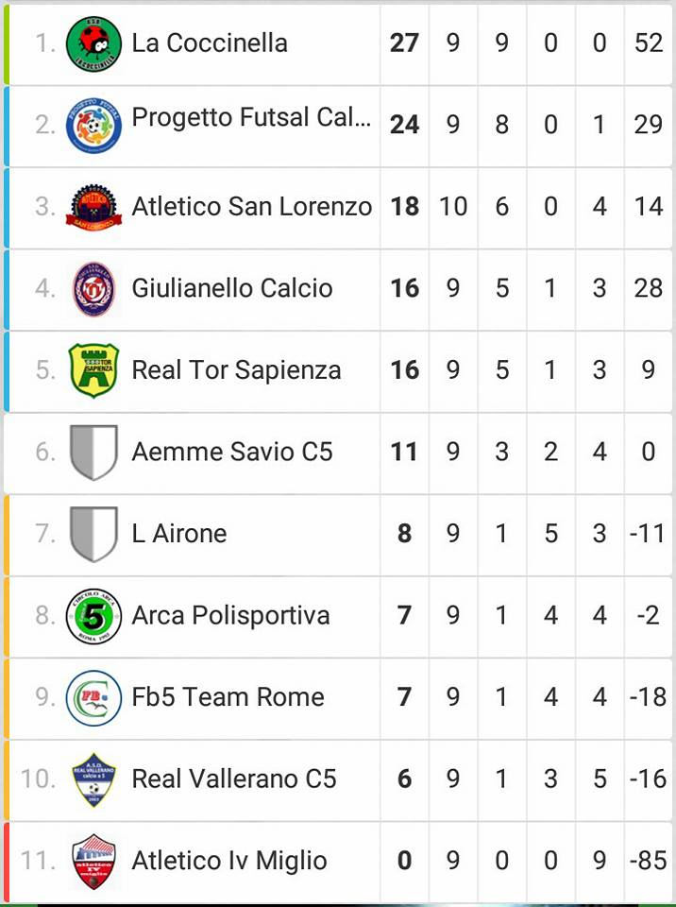This screenshot has width=676, height=907.
Task: Click Real Tor Sapienza yellow-green badge
Action: point(93,370)
